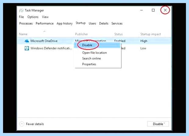Sort by the Status column header
The height and width of the screenshot is (136, 189).
pyautogui.click(x=119, y=34)
